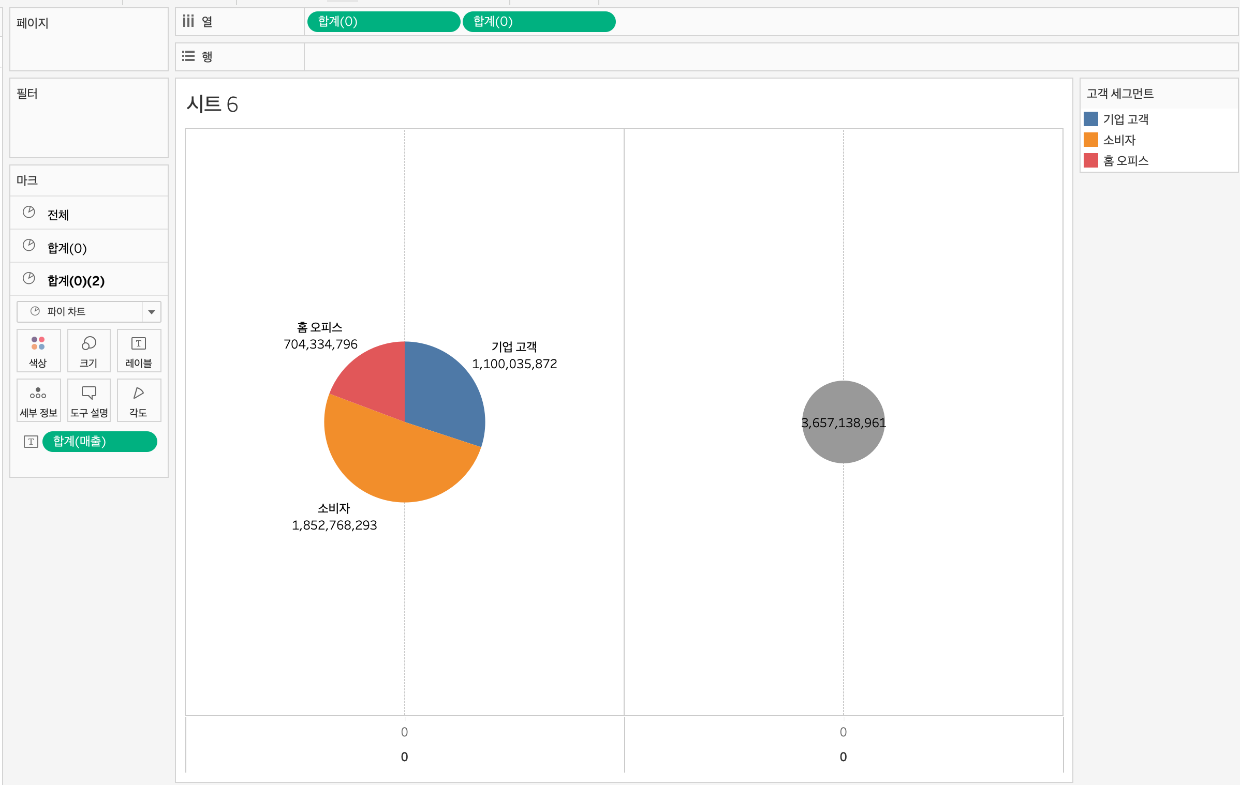Select the 전체 marks card section
The image size is (1240, 785).
[x=58, y=215]
